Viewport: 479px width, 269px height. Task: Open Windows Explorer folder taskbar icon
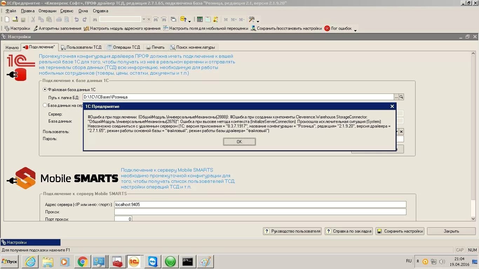[48, 262]
